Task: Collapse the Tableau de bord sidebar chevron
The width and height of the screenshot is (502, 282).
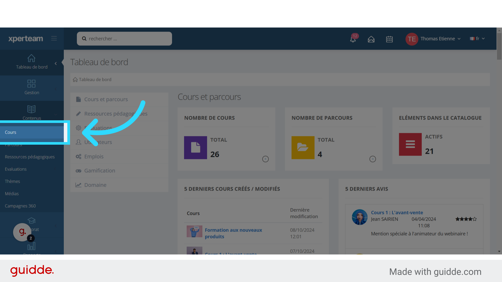Action: (56, 63)
